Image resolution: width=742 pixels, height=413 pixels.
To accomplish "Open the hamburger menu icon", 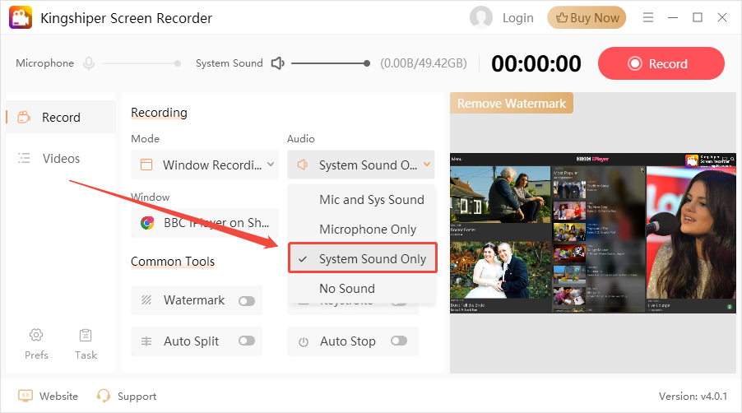I will coord(648,17).
